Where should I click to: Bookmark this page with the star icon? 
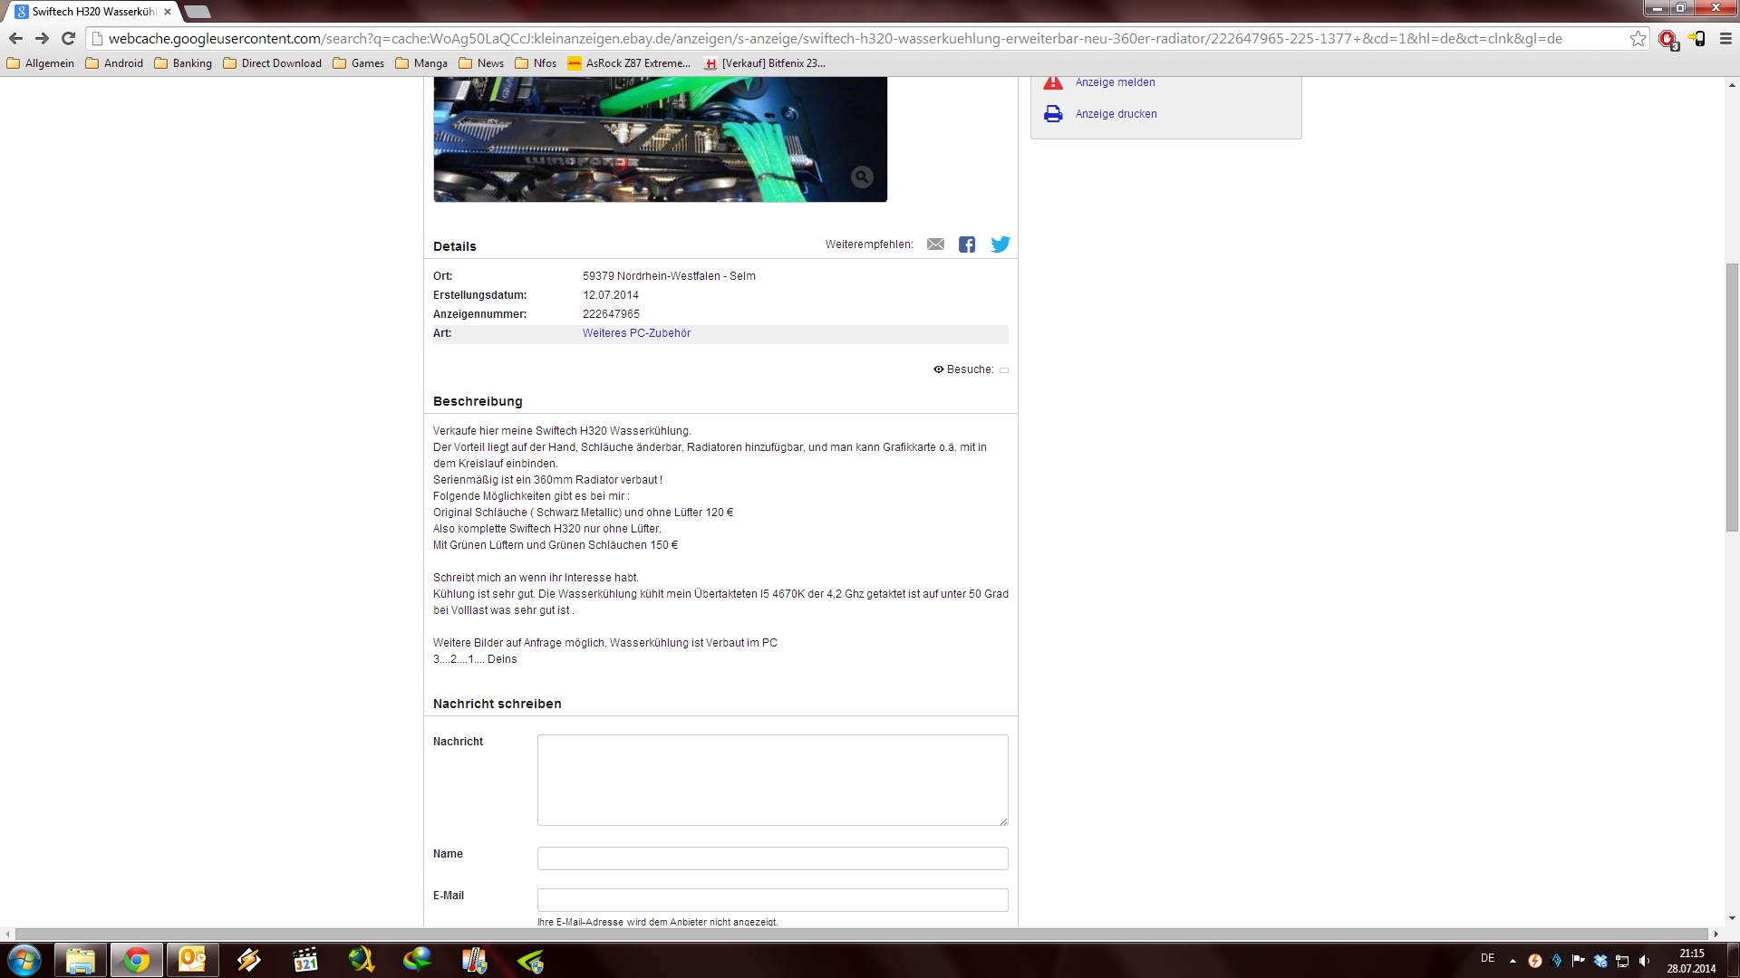1638,39
